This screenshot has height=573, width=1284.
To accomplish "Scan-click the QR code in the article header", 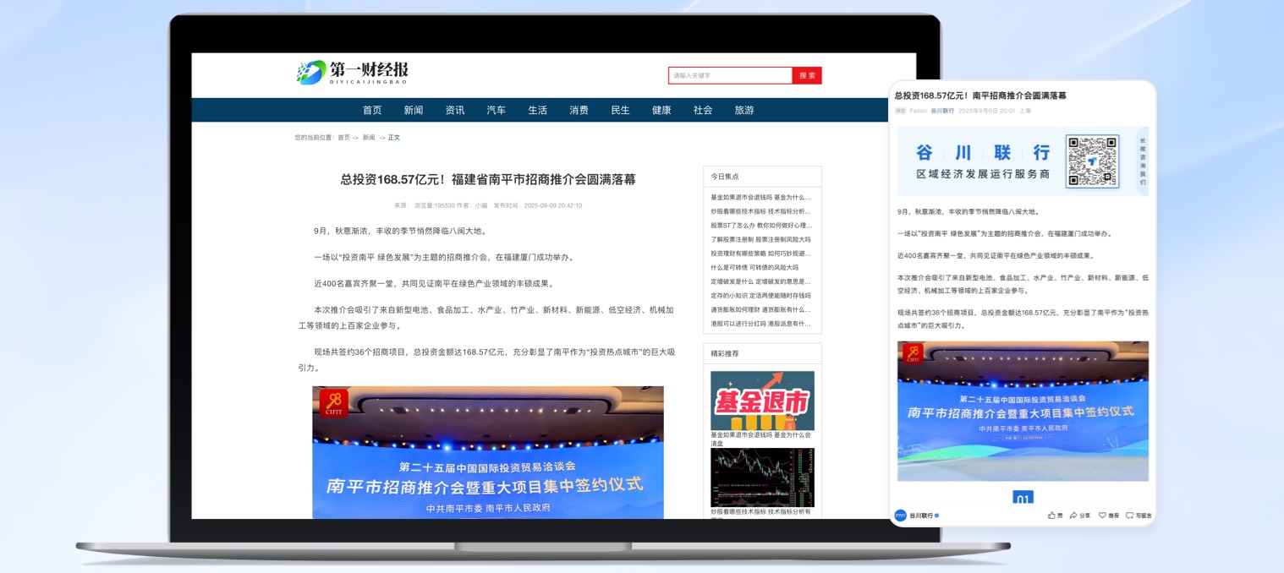I will pyautogui.click(x=1093, y=160).
